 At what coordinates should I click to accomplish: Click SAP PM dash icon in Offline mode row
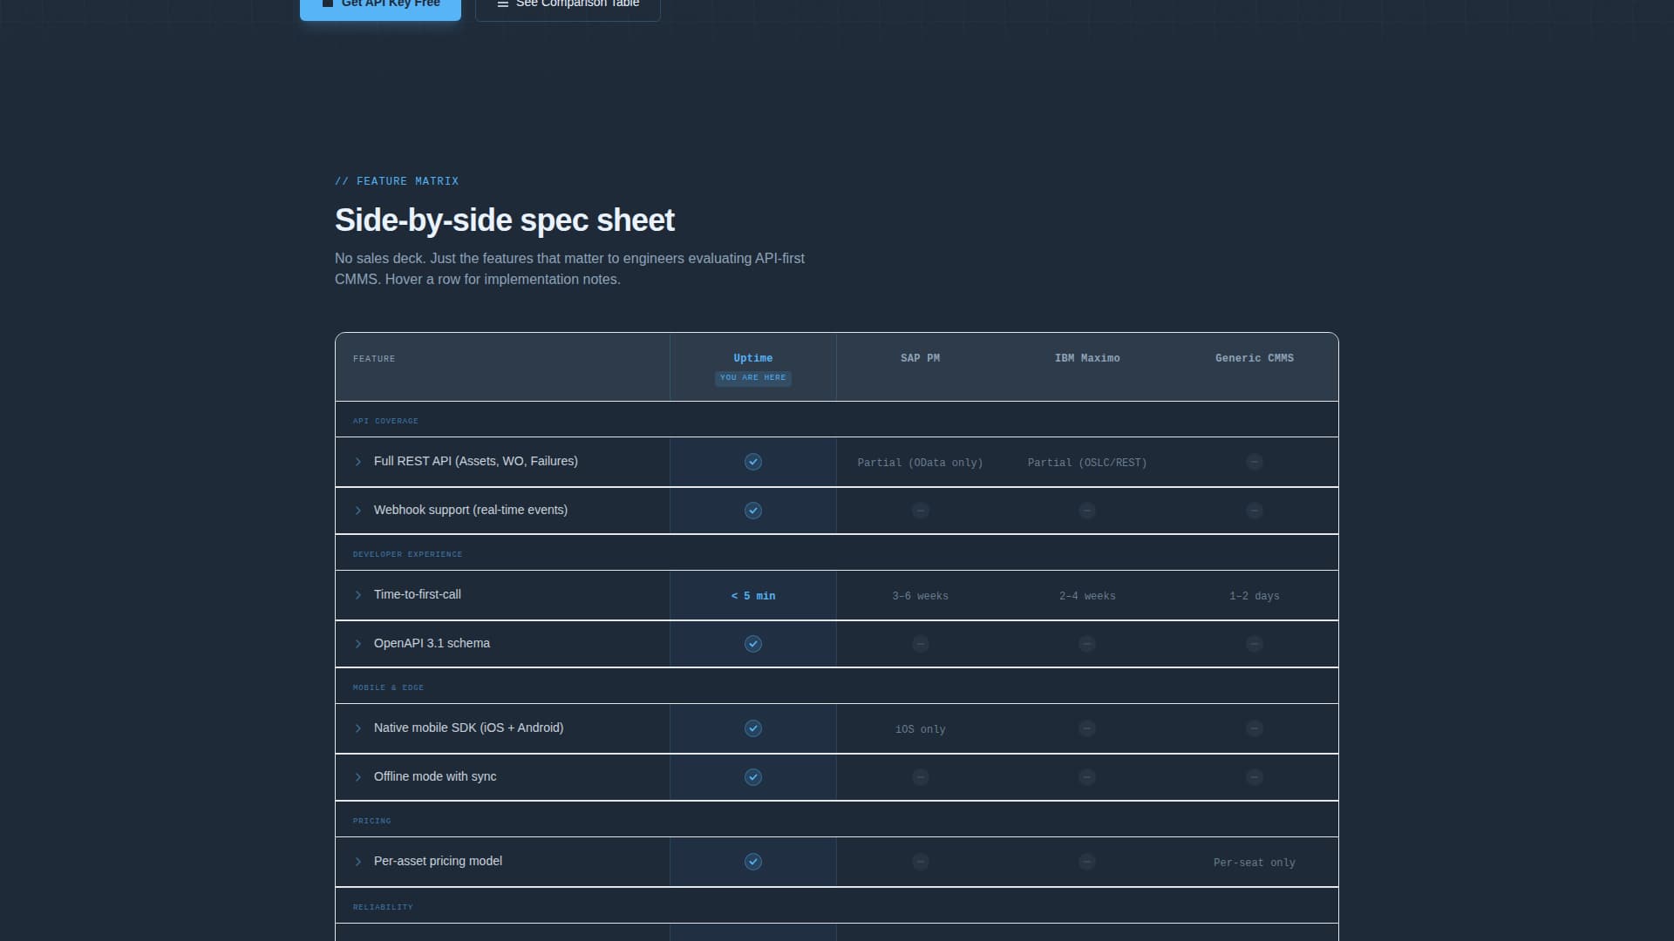921,777
